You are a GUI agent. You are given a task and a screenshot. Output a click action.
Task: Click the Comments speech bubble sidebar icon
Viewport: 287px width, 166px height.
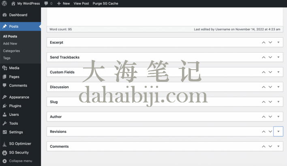[4, 85]
